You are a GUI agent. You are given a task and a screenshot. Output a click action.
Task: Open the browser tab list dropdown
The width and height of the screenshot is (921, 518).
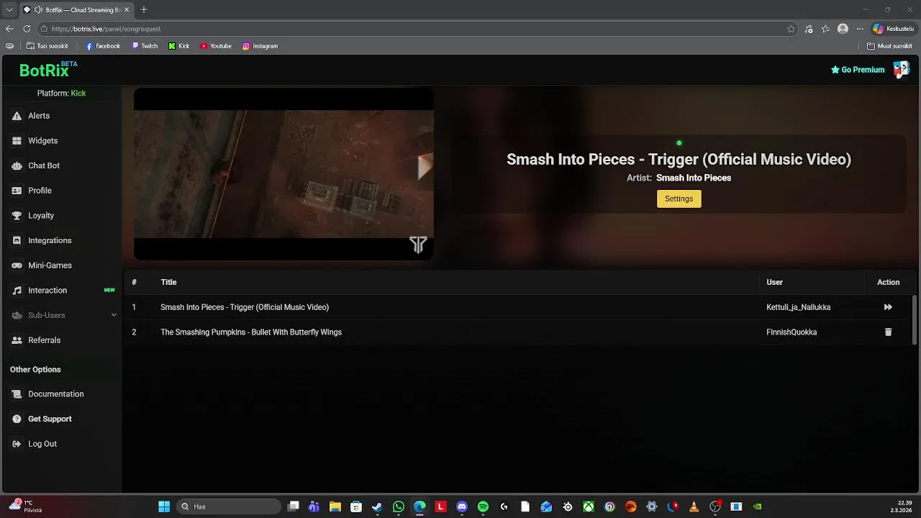[9, 10]
